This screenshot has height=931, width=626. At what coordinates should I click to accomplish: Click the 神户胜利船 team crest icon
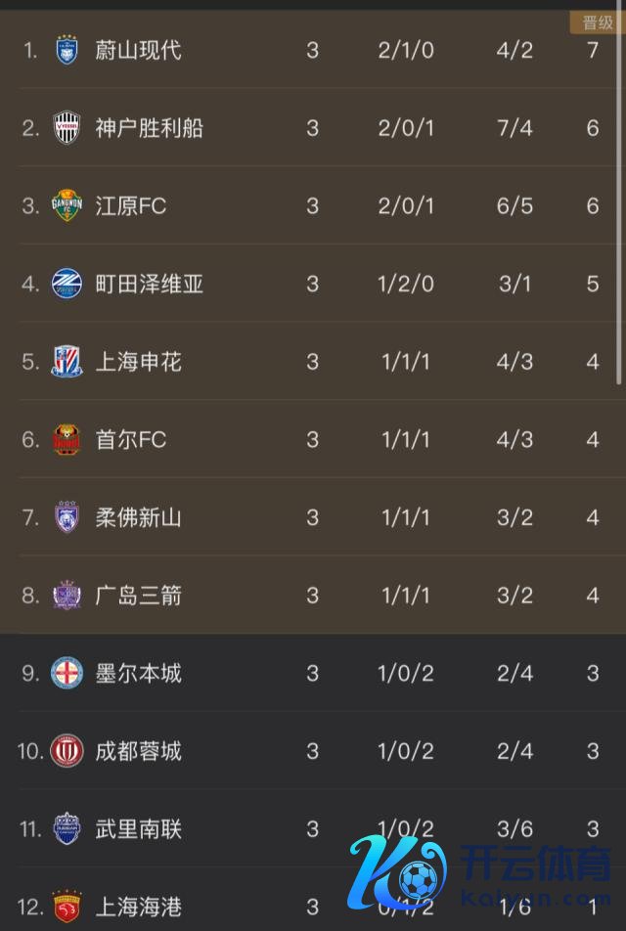[x=67, y=128]
